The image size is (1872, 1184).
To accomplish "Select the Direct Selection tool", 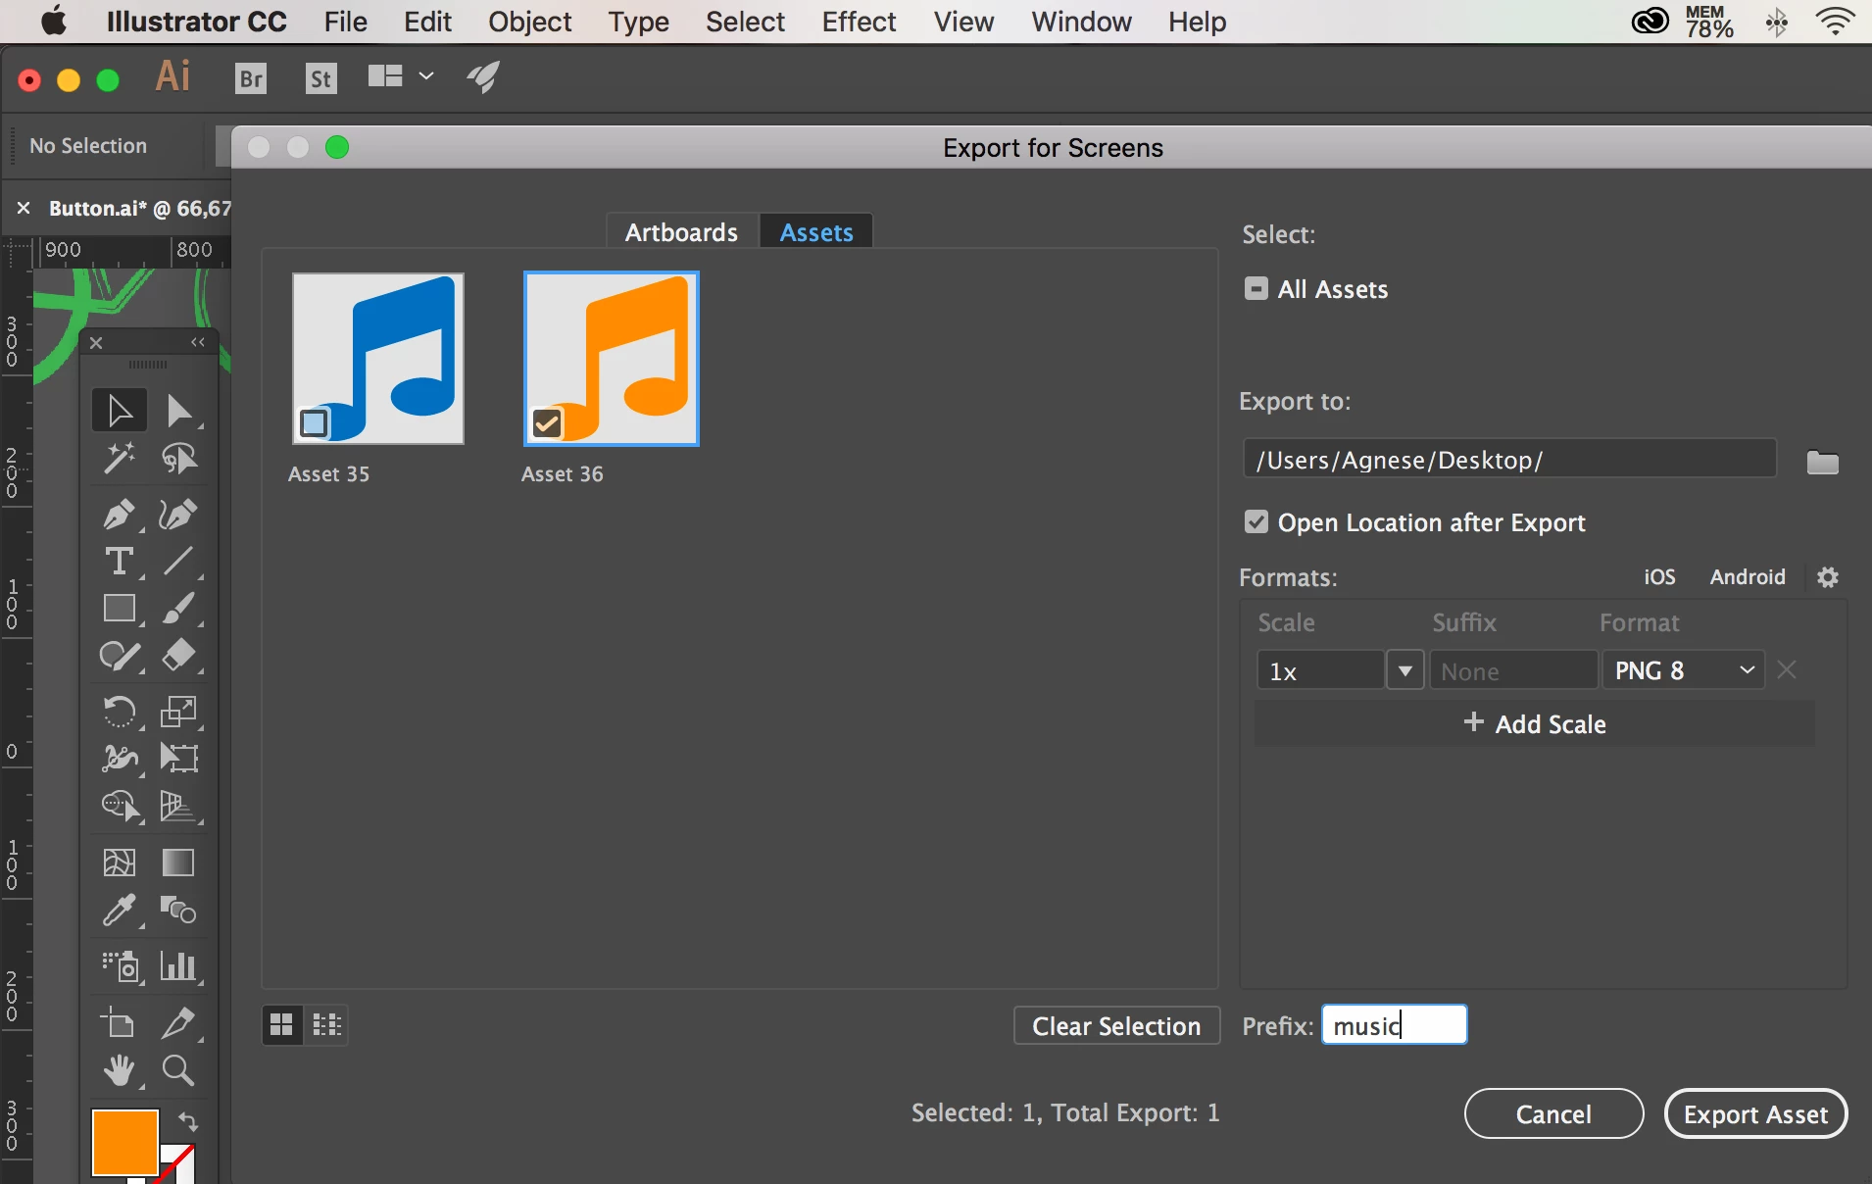I will coord(179,411).
